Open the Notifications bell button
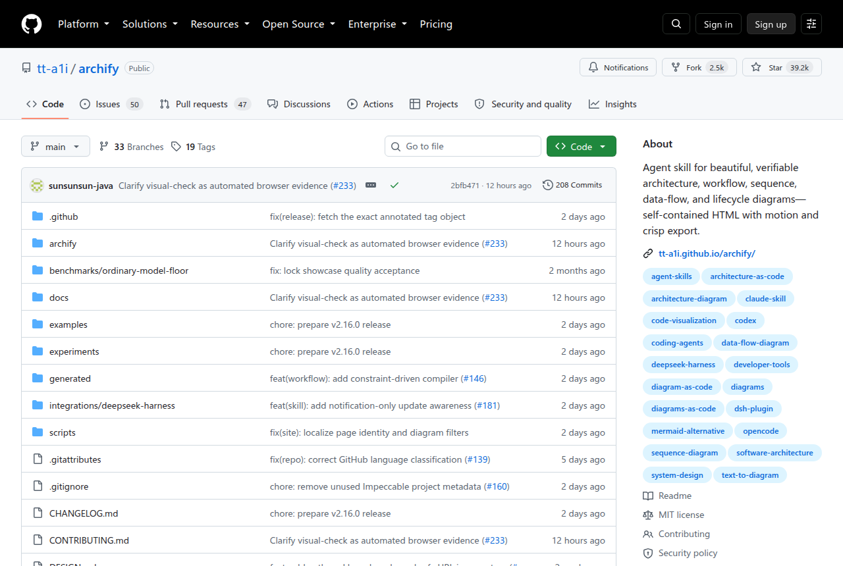This screenshot has width=843, height=566. click(618, 67)
